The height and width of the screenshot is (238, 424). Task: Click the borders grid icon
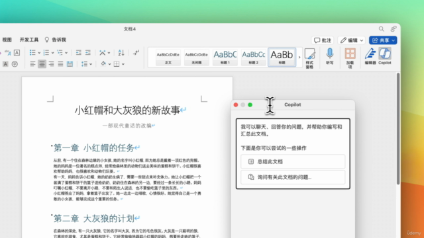click(117, 64)
